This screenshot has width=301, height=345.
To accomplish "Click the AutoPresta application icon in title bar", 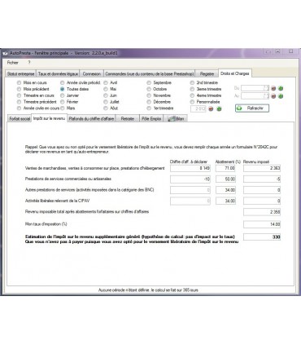I will [5, 53].
